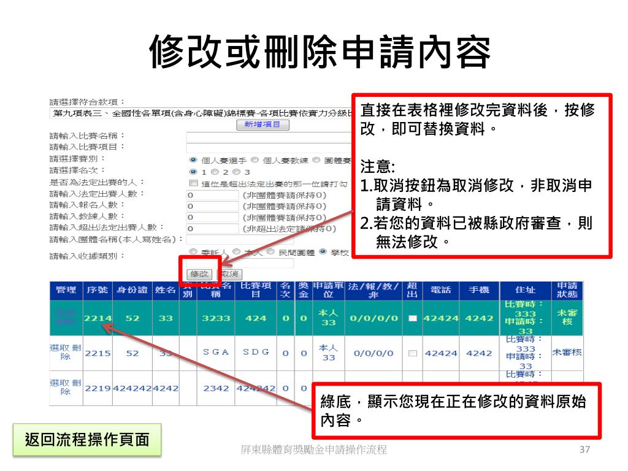Click competition name cell 3233
This screenshot has width=628, height=471.
pyautogui.click(x=216, y=318)
